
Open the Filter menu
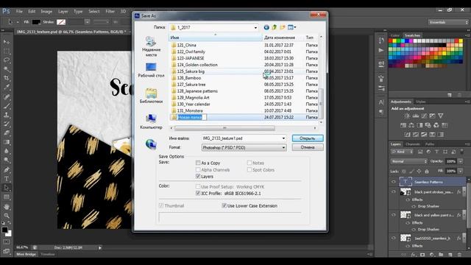(110, 12)
